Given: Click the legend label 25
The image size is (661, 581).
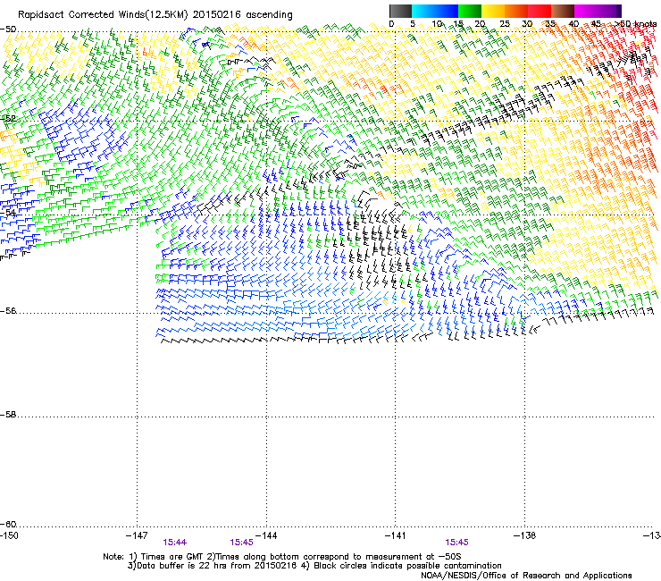Looking at the screenshot, I should pyautogui.click(x=505, y=24).
